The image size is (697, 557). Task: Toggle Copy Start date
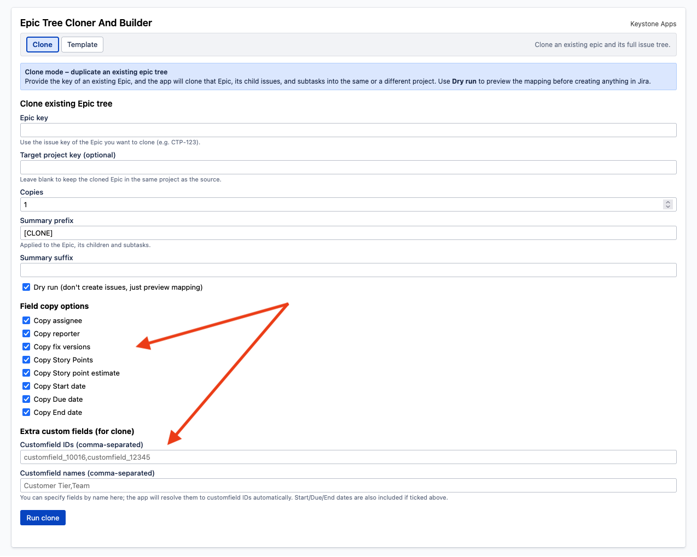[x=26, y=386]
